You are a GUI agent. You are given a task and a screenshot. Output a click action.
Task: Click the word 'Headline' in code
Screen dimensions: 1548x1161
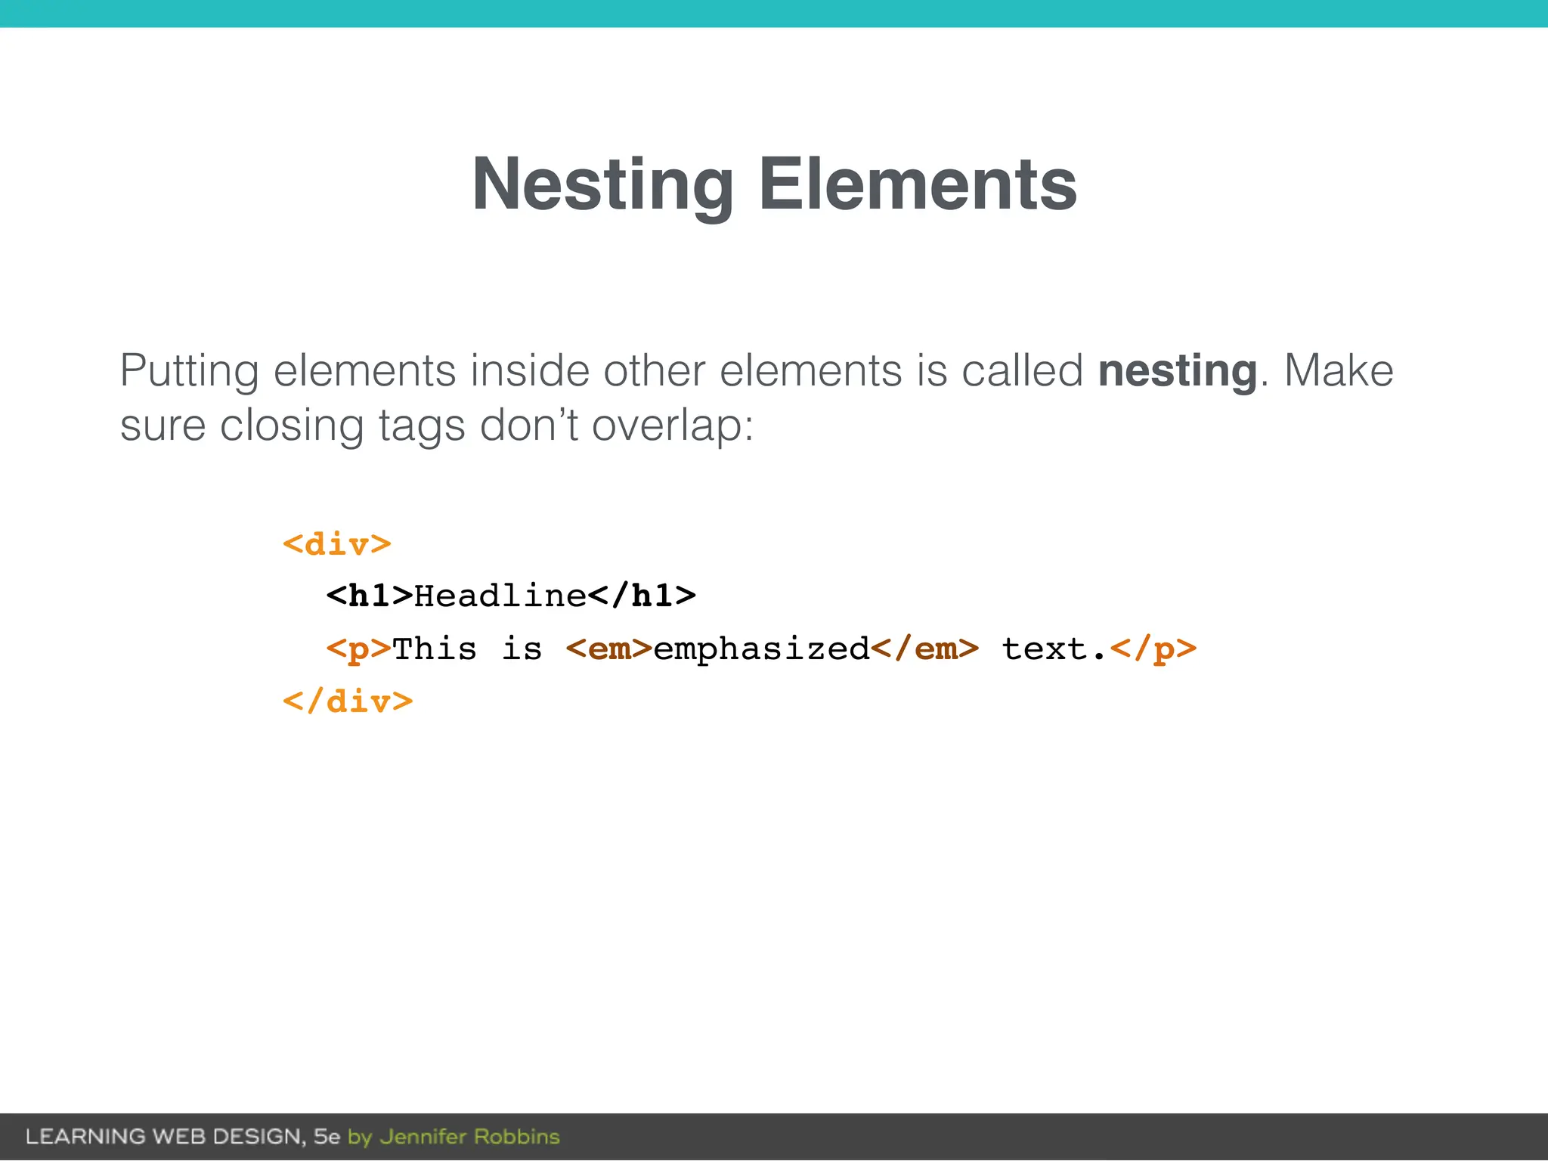[500, 596]
